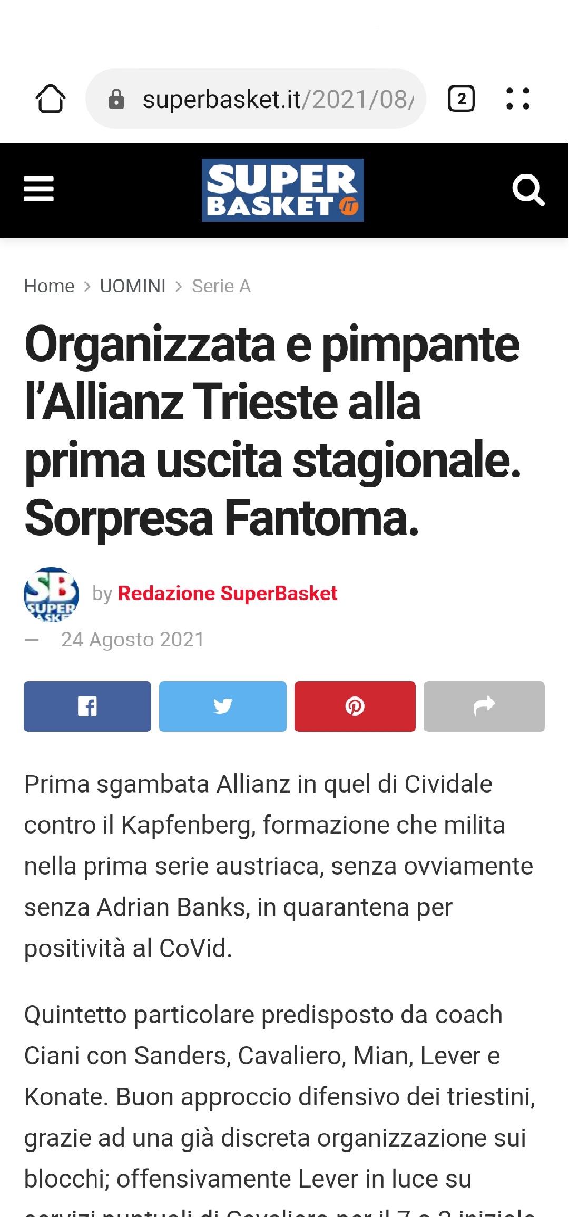Share article on Facebook
The width and height of the screenshot is (569, 1217).
coord(87,706)
